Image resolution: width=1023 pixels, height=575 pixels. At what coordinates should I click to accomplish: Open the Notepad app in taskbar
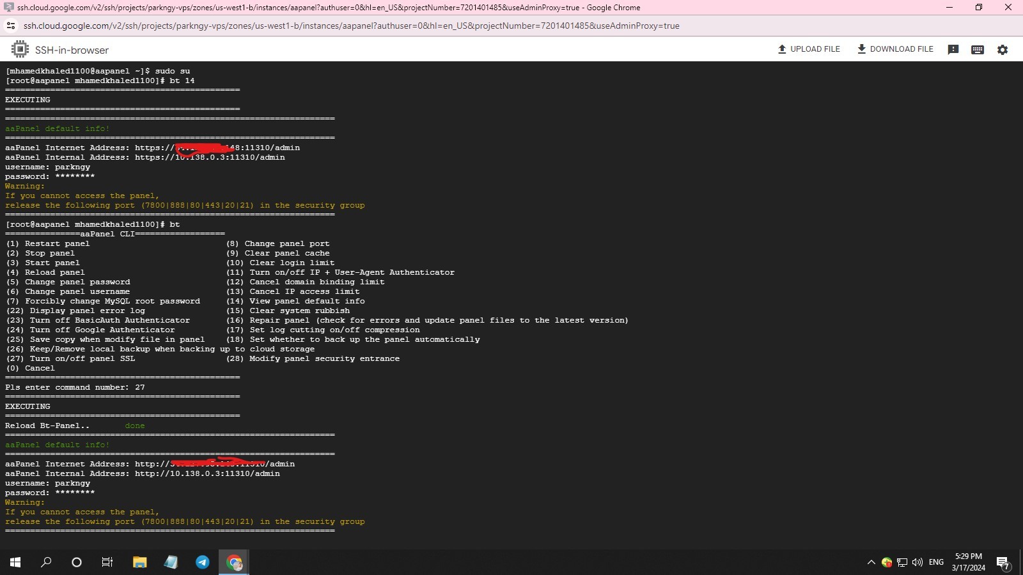(171, 562)
